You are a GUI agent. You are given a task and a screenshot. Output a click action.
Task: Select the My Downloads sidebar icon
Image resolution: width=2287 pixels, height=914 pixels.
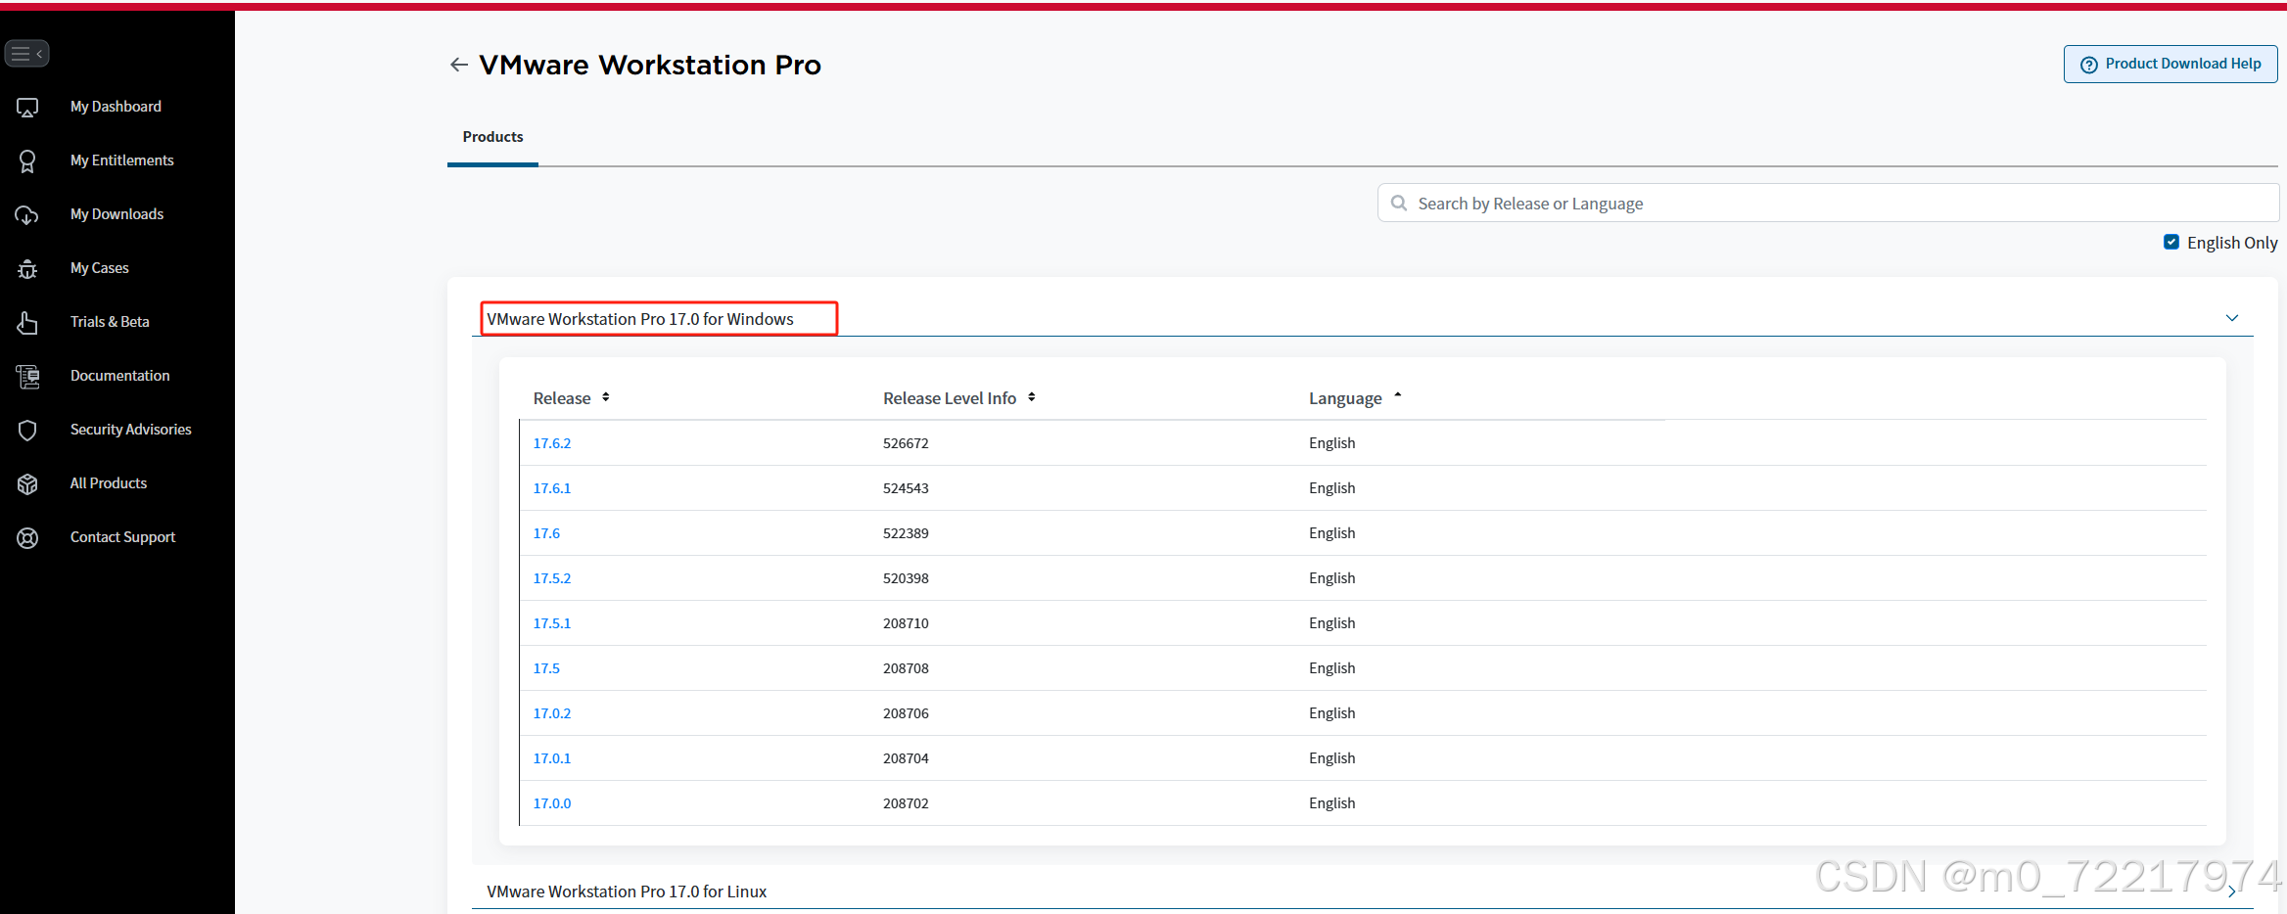26,214
